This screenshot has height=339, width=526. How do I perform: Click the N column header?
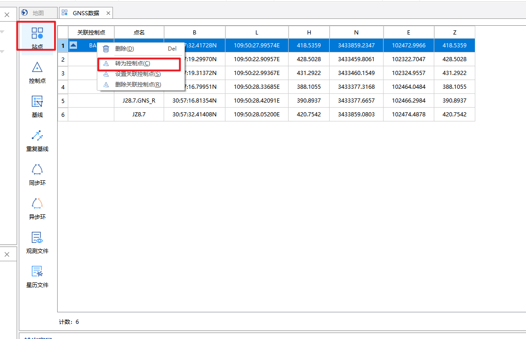356,32
